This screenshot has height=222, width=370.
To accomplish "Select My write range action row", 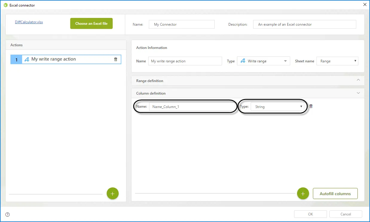I will [x=66, y=59].
